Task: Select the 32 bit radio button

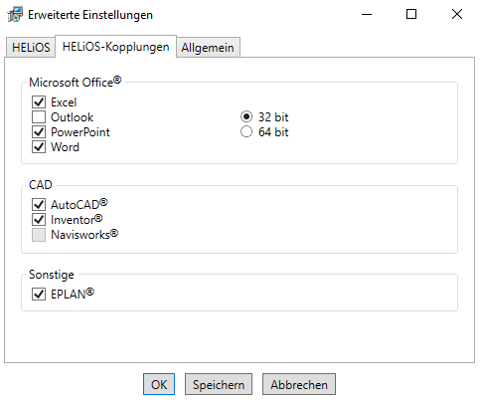Action: [x=246, y=116]
